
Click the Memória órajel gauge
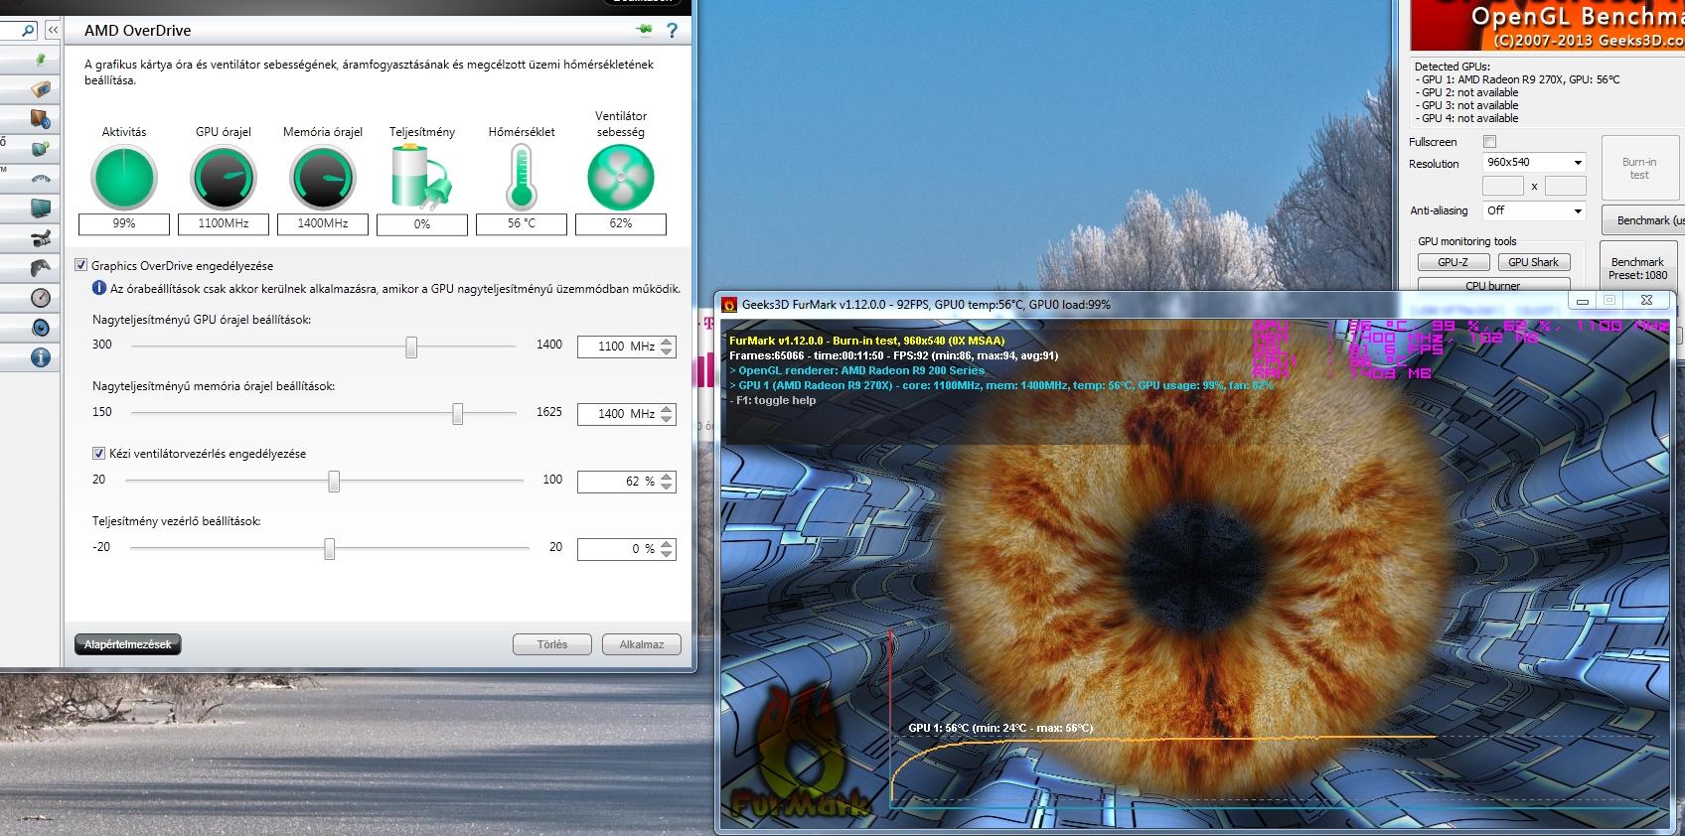pyautogui.click(x=323, y=178)
